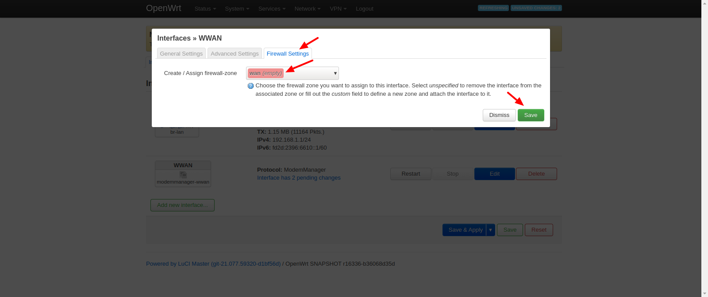Switch to the Advanced Settings tab

point(235,53)
